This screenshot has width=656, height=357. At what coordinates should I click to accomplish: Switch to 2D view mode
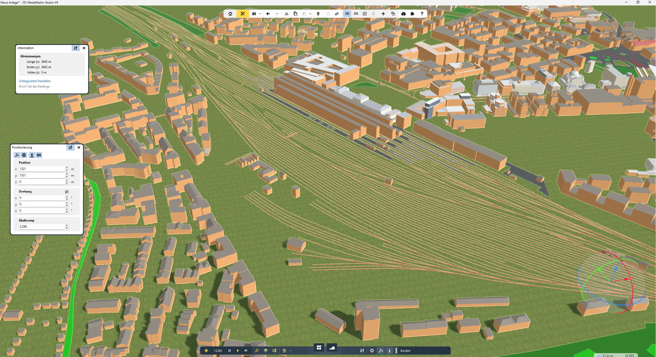[x=356, y=14]
